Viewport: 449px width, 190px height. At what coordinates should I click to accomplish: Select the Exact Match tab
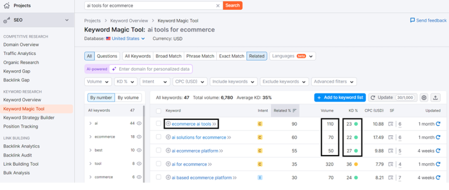click(x=232, y=56)
